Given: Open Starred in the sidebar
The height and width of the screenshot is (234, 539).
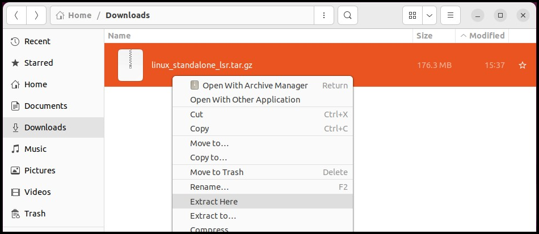Looking at the screenshot, I should coord(39,63).
